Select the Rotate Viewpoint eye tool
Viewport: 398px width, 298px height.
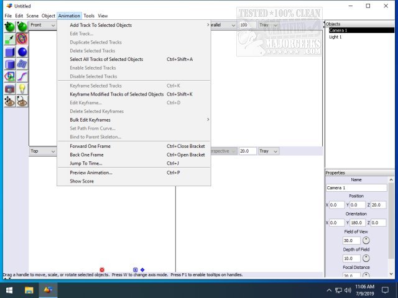(x=22, y=101)
